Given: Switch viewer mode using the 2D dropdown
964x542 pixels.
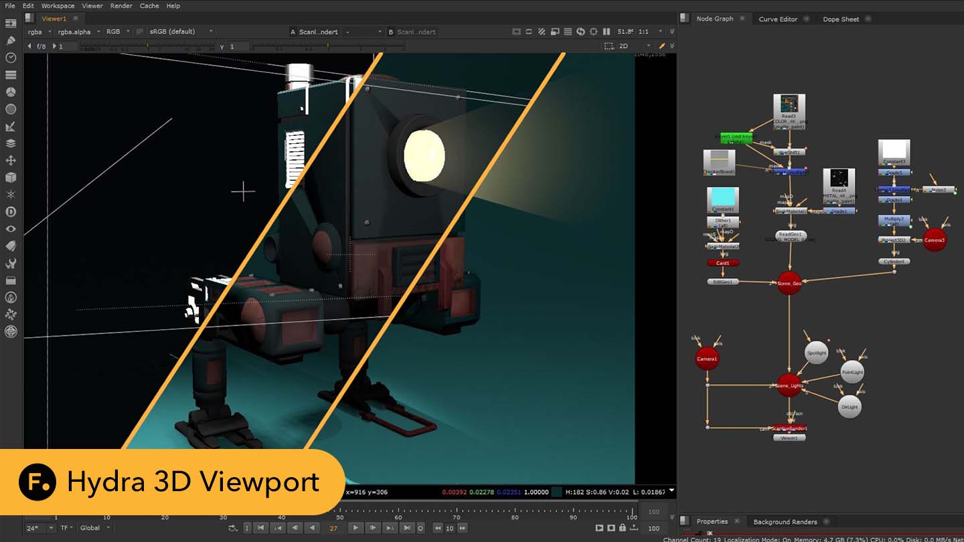Looking at the screenshot, I should (x=626, y=46).
